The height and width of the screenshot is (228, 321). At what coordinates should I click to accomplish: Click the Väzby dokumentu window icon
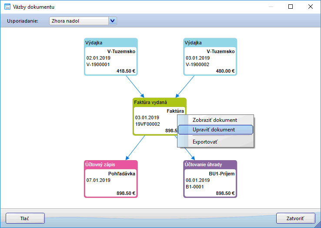(x=7, y=7)
